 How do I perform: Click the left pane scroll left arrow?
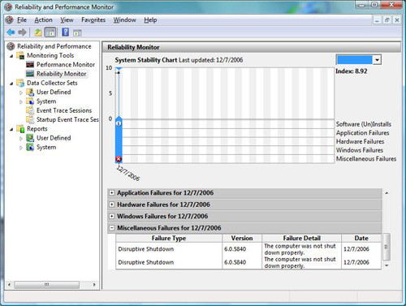(x=9, y=285)
